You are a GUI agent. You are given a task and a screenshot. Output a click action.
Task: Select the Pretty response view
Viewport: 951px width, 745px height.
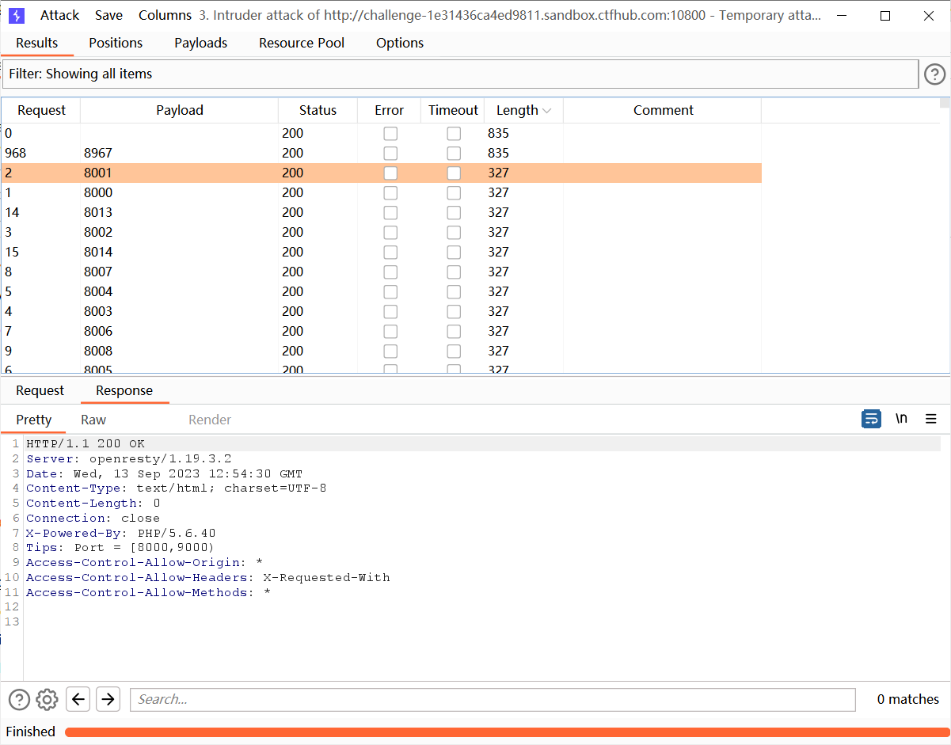34,420
